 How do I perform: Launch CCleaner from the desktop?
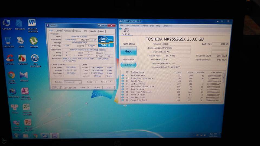coord(10,59)
